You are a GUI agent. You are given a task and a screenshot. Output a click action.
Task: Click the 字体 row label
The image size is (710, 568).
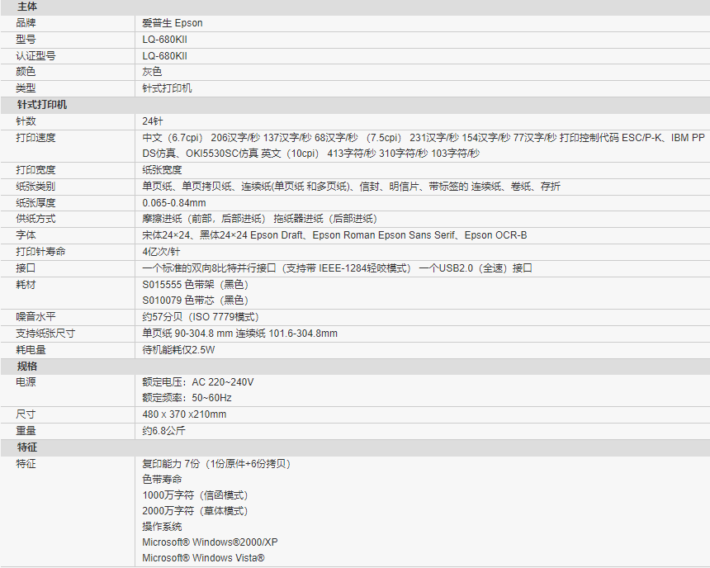(x=26, y=235)
